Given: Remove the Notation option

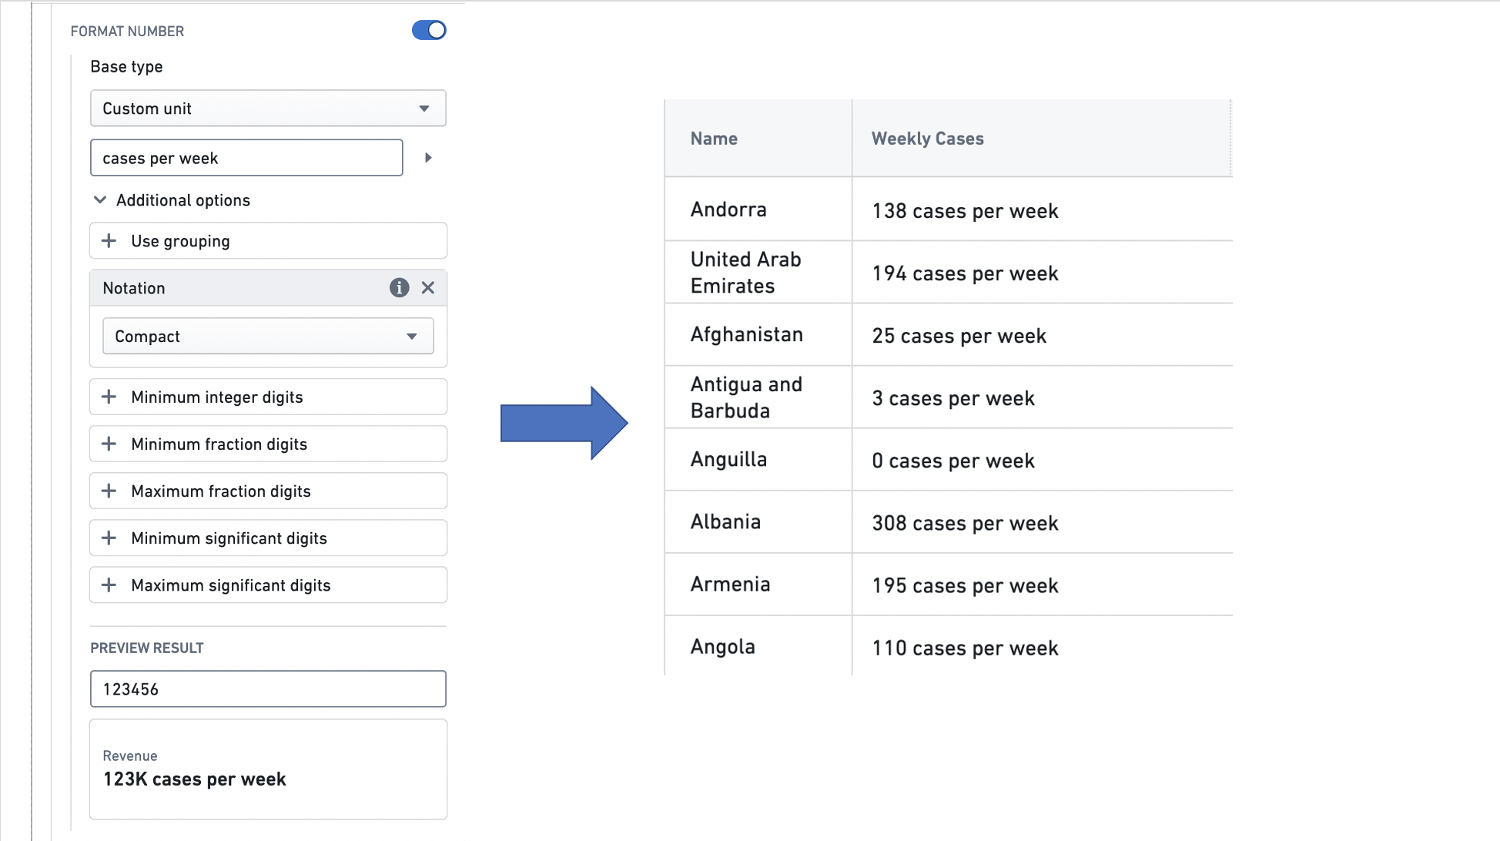Looking at the screenshot, I should click(x=428, y=288).
